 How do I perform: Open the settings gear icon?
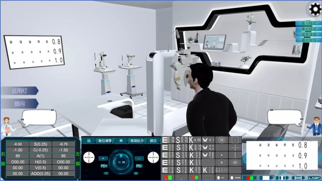pyautogui.click(x=314, y=9)
